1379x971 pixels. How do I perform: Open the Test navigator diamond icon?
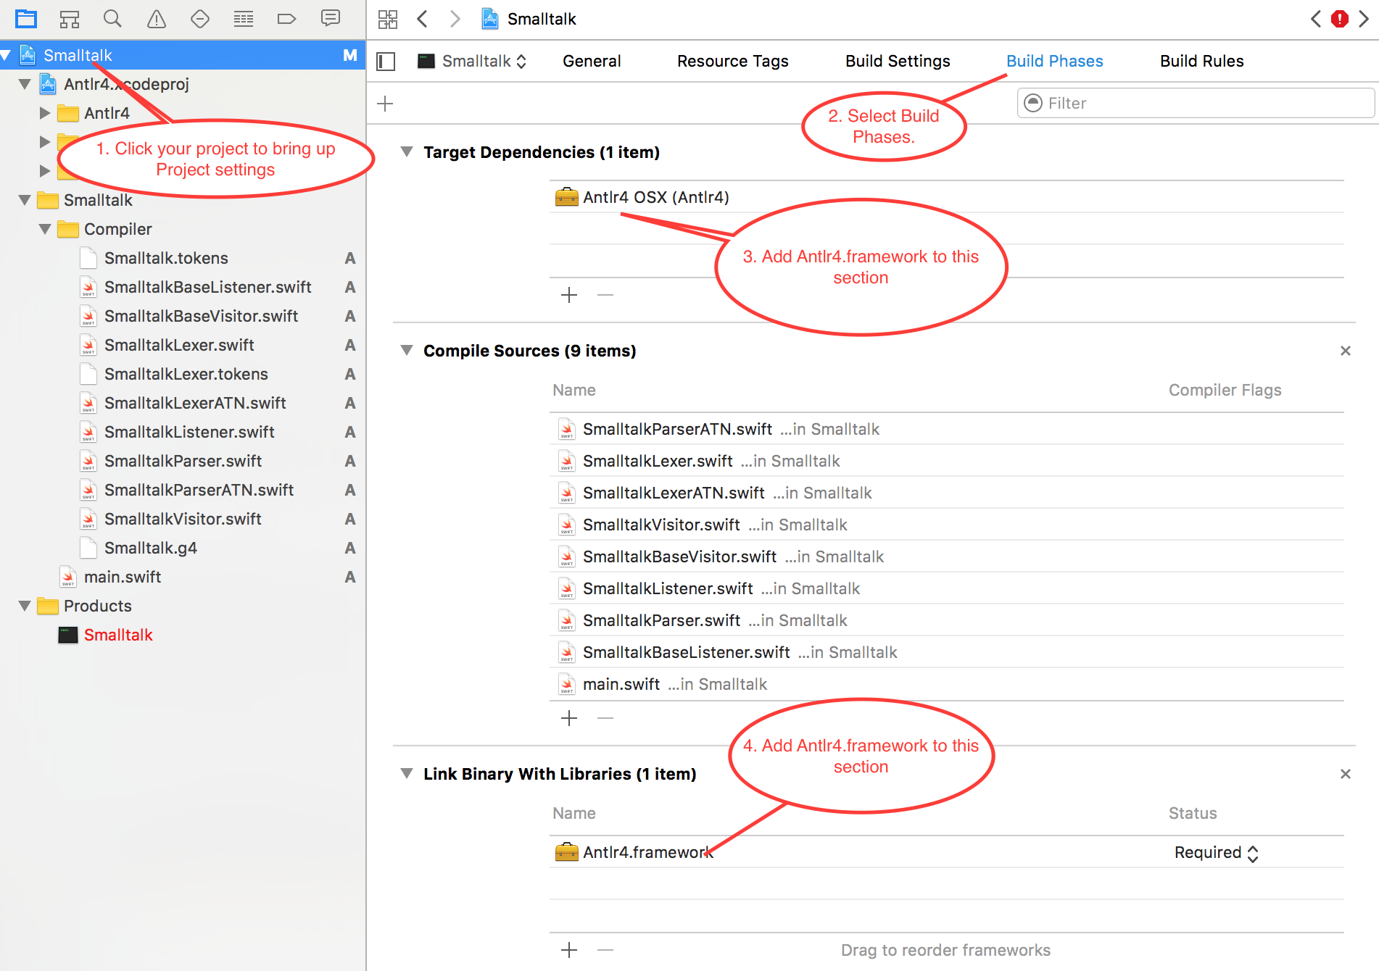pyautogui.click(x=200, y=19)
